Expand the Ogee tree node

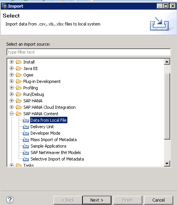click(11, 75)
